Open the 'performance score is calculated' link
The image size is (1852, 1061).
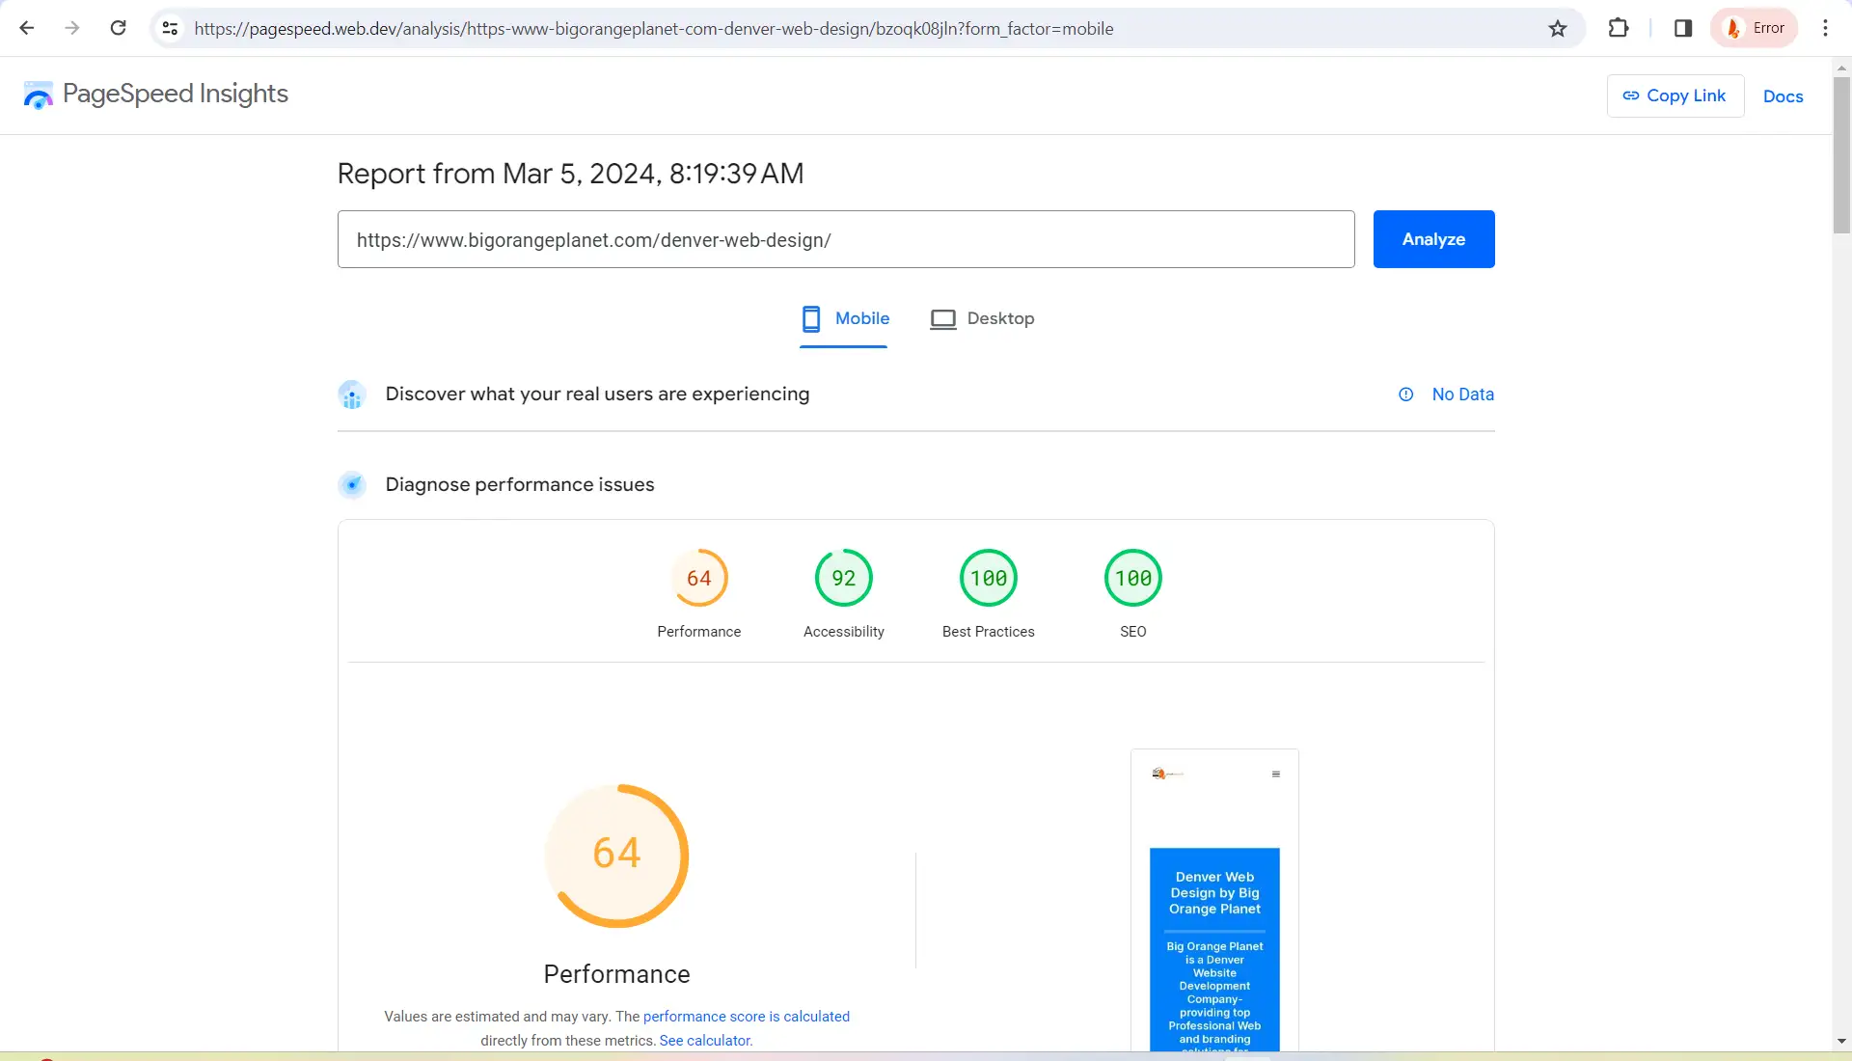(747, 1017)
